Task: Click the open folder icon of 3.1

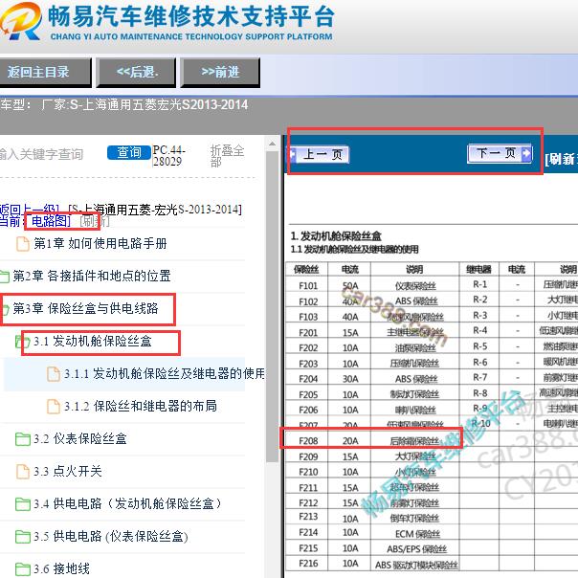Action: (22, 342)
